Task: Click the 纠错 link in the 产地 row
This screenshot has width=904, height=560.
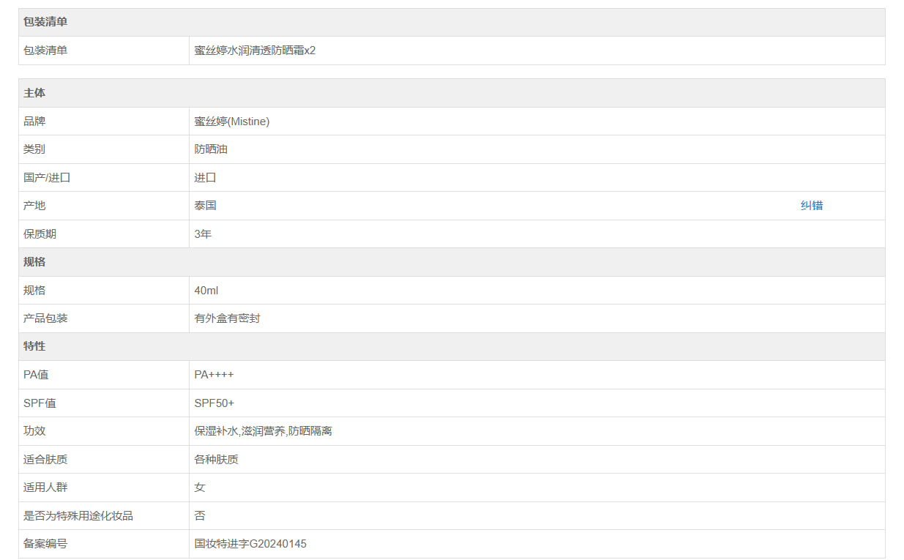Action: 811,206
